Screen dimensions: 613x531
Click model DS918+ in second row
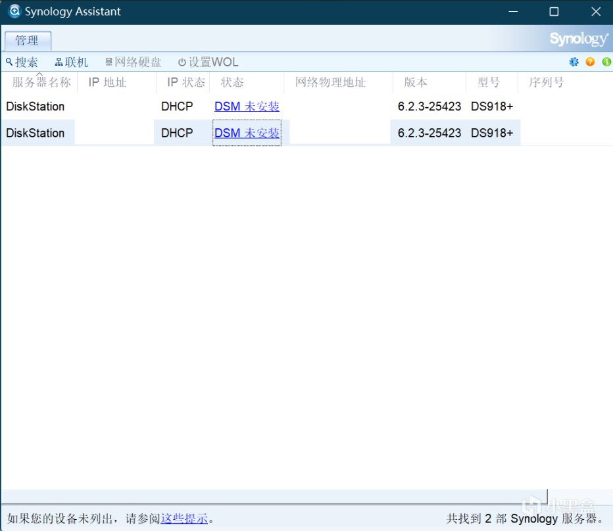click(x=492, y=133)
